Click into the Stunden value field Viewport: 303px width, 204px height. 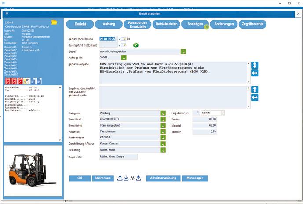[x=204, y=131]
